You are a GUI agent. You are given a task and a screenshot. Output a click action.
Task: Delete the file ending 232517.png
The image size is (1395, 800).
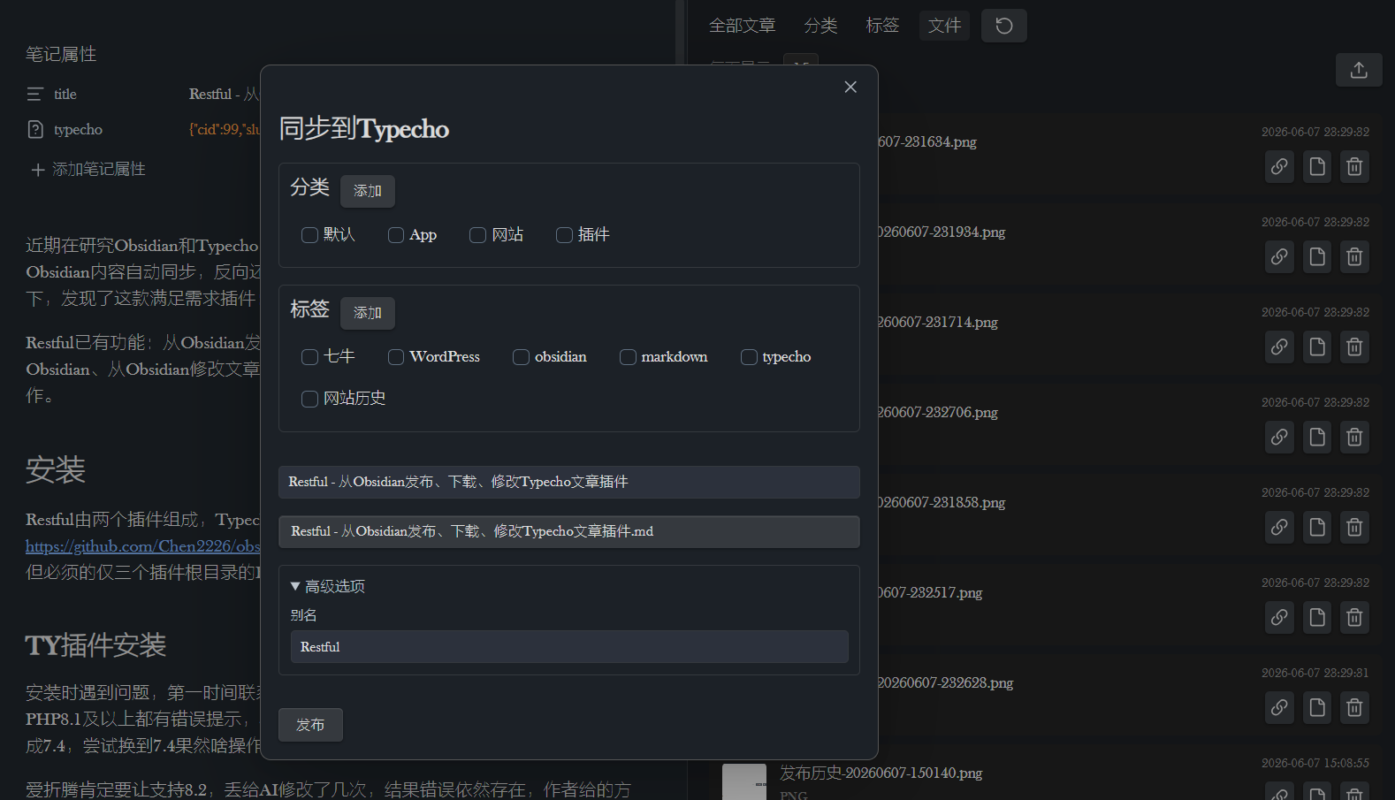coord(1354,617)
